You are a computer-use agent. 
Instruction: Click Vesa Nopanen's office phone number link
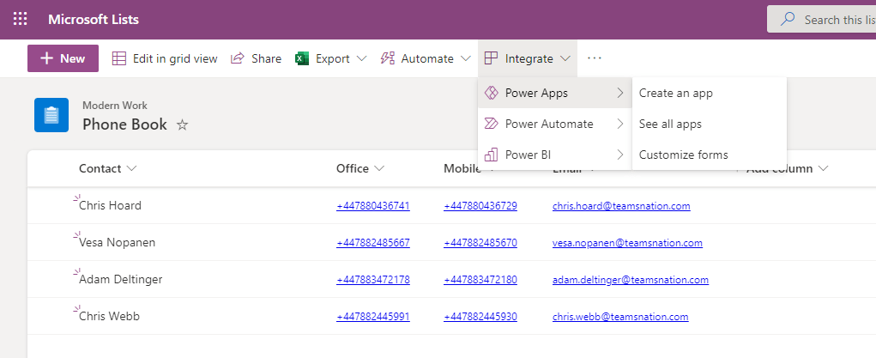click(373, 243)
